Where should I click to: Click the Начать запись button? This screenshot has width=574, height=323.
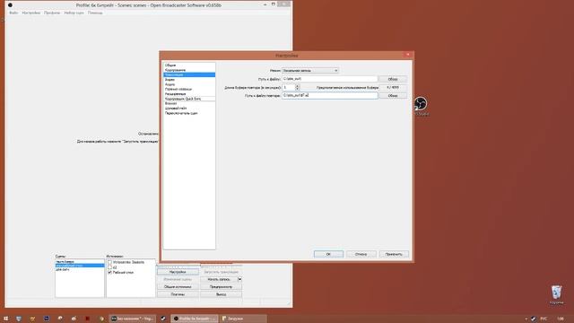point(219,279)
